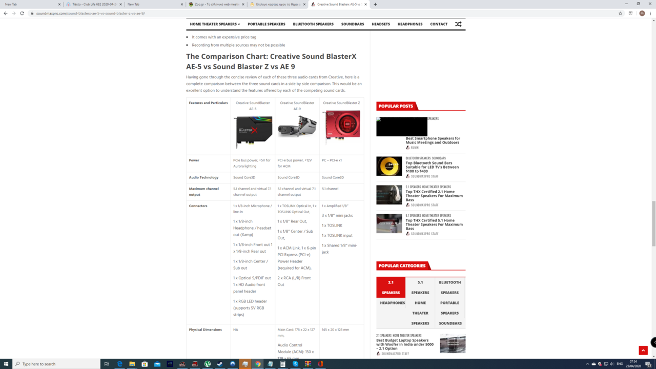Open WinRAR from taskbar

[x=308, y=364]
